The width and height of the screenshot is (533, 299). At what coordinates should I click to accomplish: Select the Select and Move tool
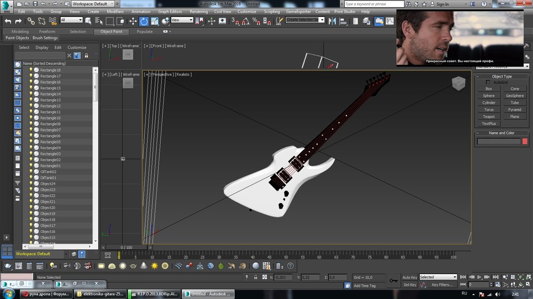[133, 21]
